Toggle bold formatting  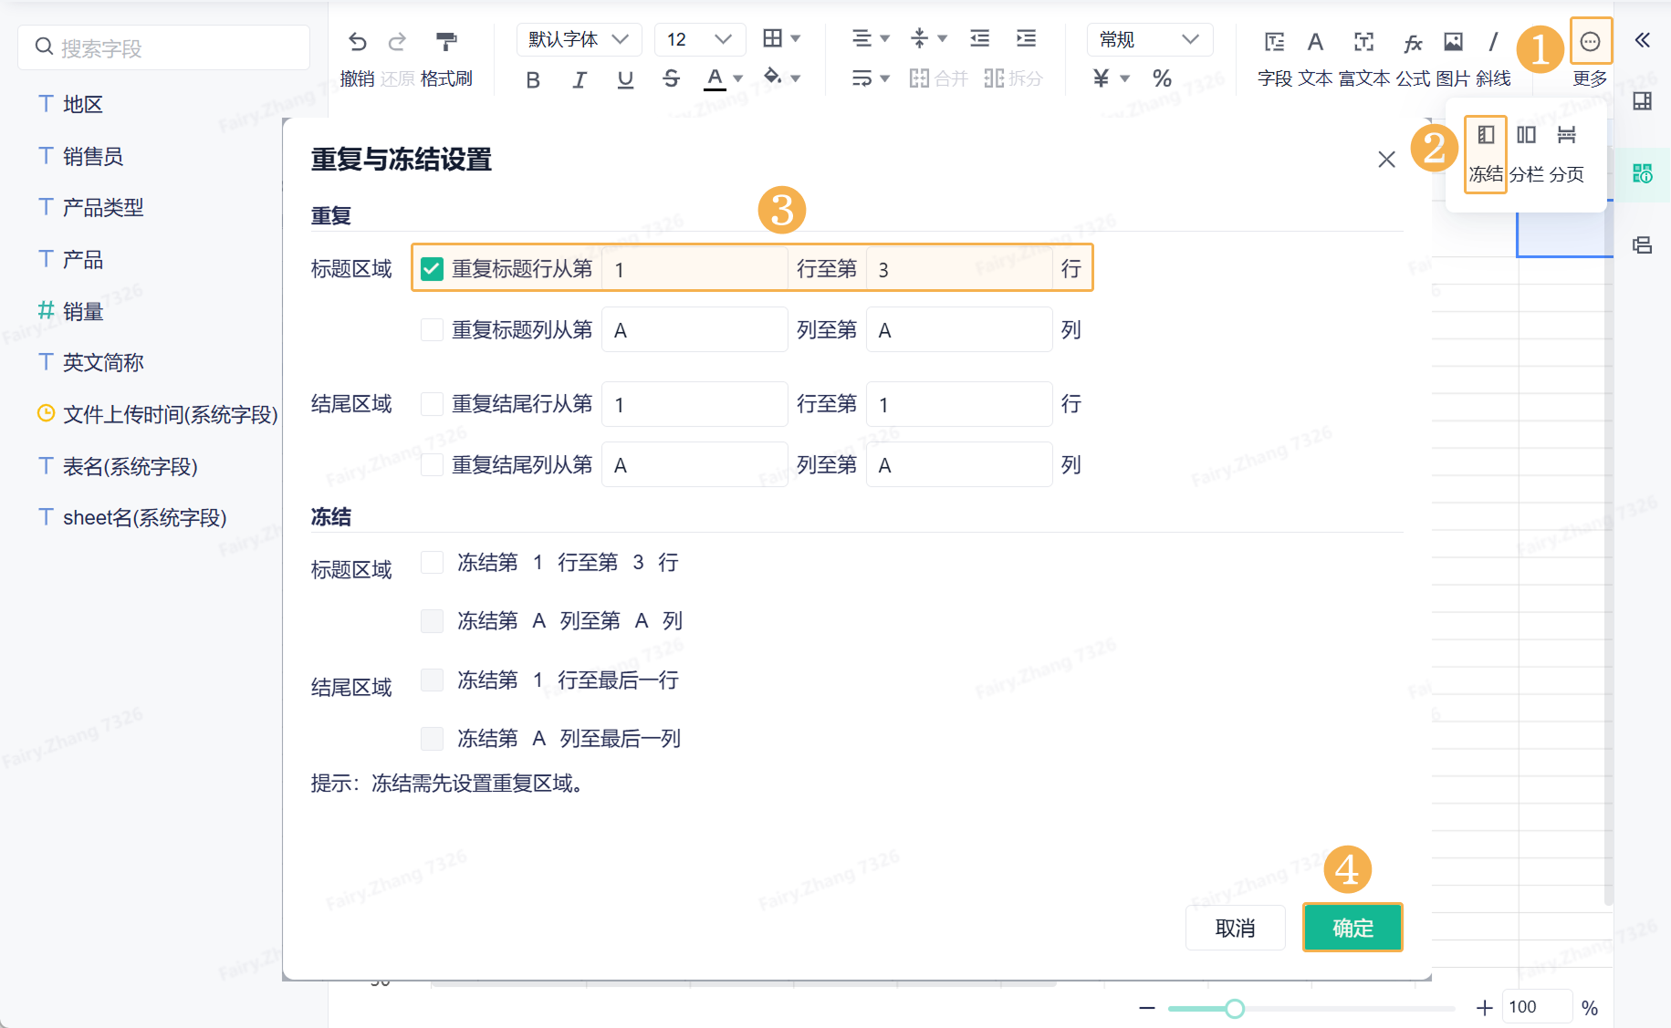pos(533,80)
